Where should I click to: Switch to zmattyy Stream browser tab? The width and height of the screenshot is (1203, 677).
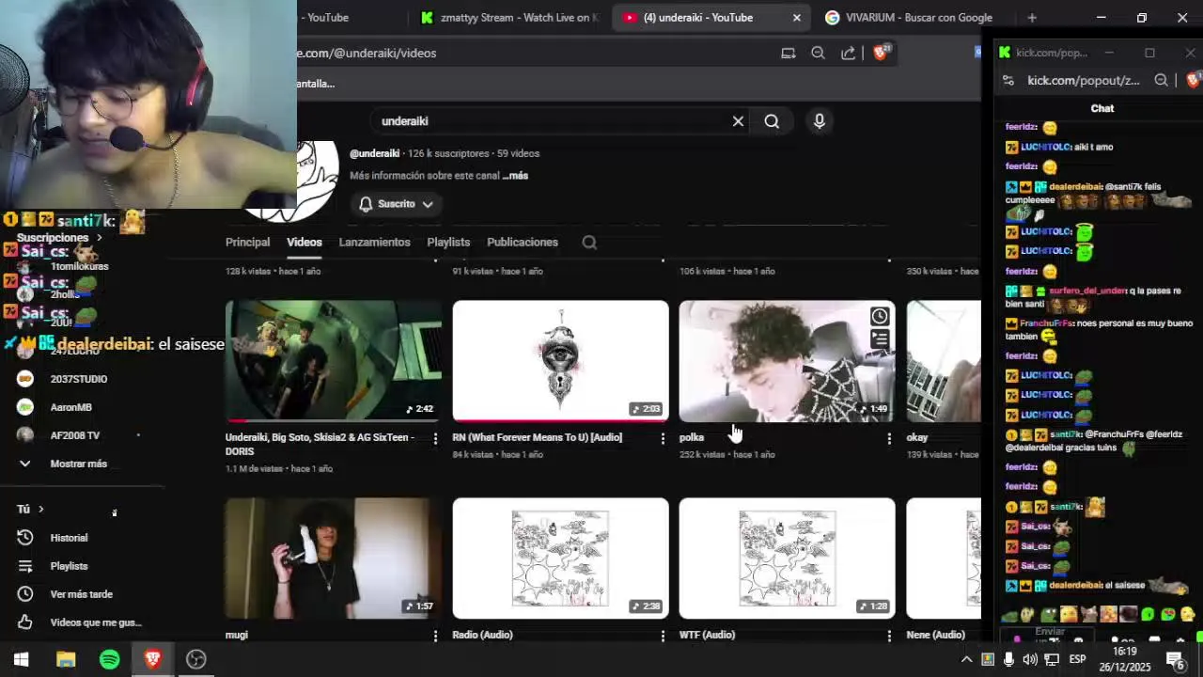(509, 18)
